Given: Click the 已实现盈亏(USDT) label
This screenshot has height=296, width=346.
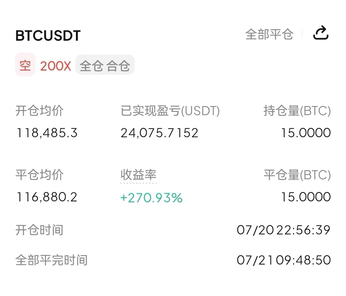Looking at the screenshot, I should coord(170,111).
